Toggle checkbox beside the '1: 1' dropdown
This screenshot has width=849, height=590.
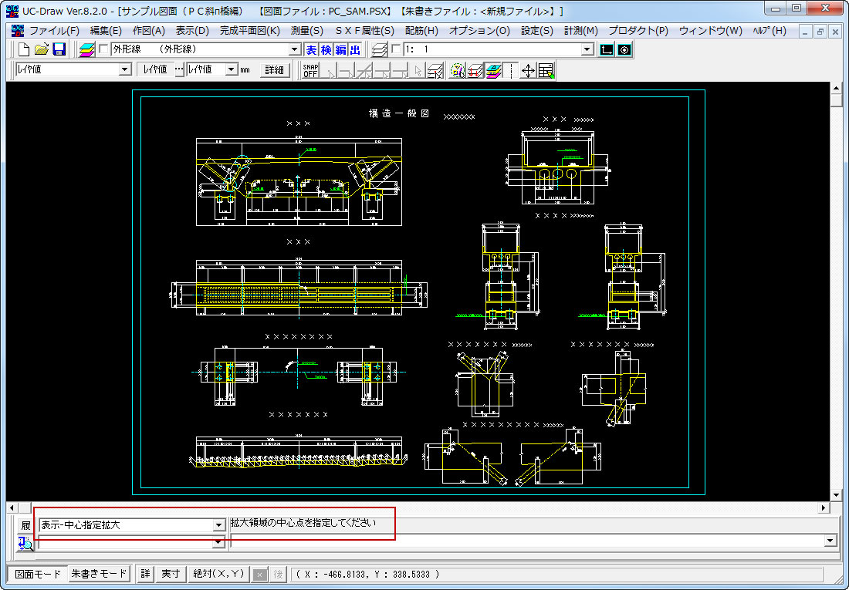[x=397, y=49]
